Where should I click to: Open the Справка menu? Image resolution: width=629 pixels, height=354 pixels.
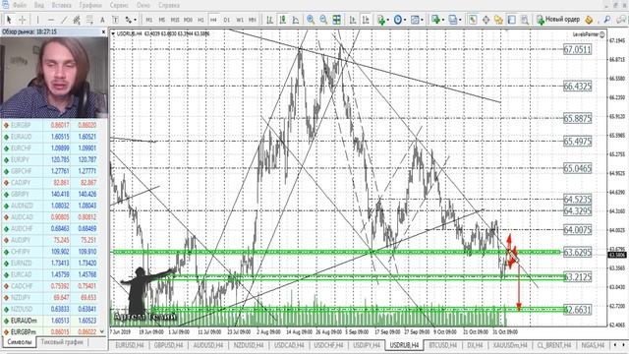pos(168,5)
